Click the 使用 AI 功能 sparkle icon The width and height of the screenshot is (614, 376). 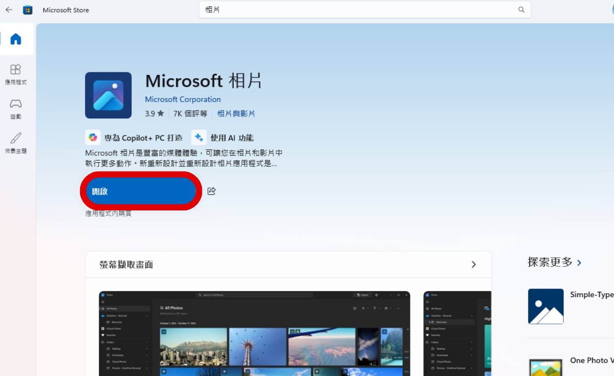199,137
